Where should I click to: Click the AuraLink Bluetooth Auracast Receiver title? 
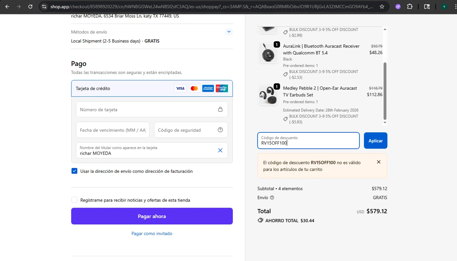pos(321,49)
